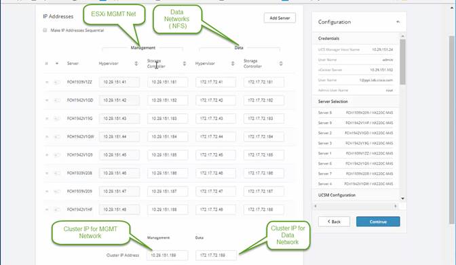Click the Credentials section heading
456x265 pixels.
point(328,39)
